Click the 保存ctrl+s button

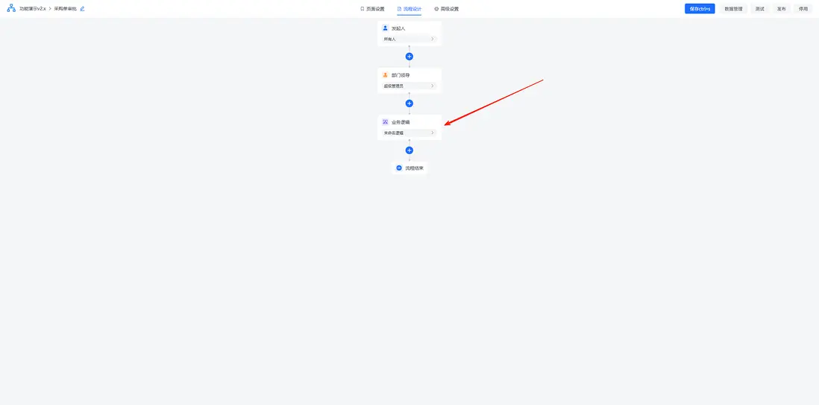tap(700, 9)
